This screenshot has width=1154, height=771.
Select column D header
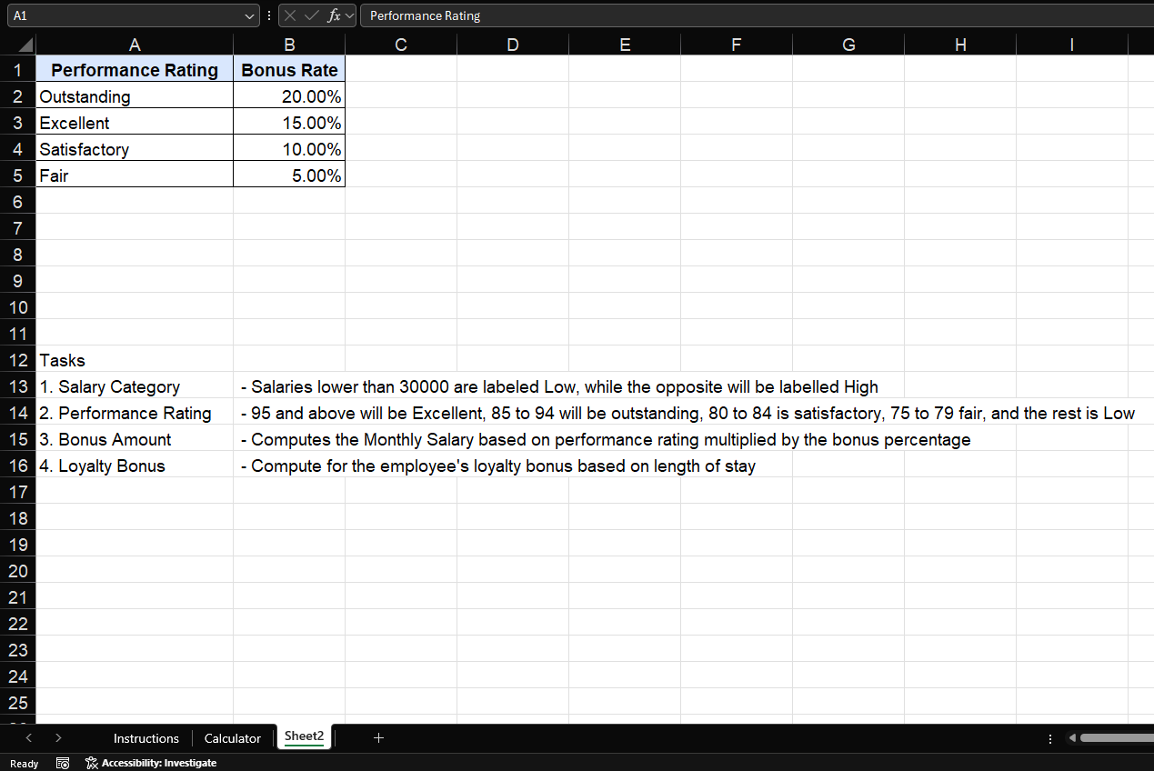point(513,45)
